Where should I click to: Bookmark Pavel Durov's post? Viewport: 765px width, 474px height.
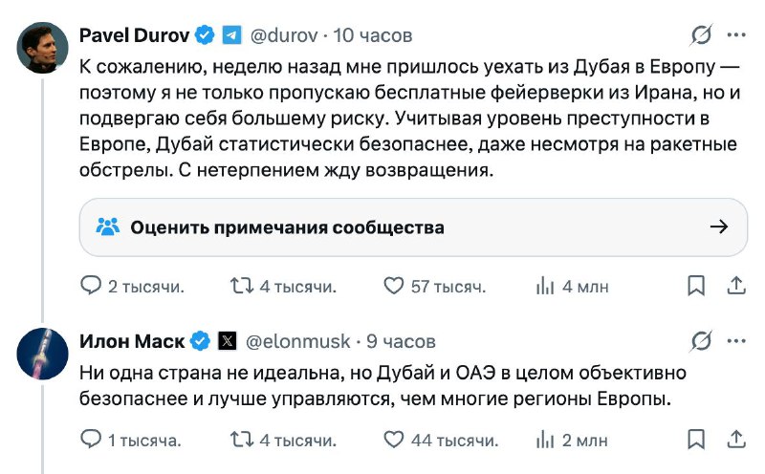click(x=698, y=286)
